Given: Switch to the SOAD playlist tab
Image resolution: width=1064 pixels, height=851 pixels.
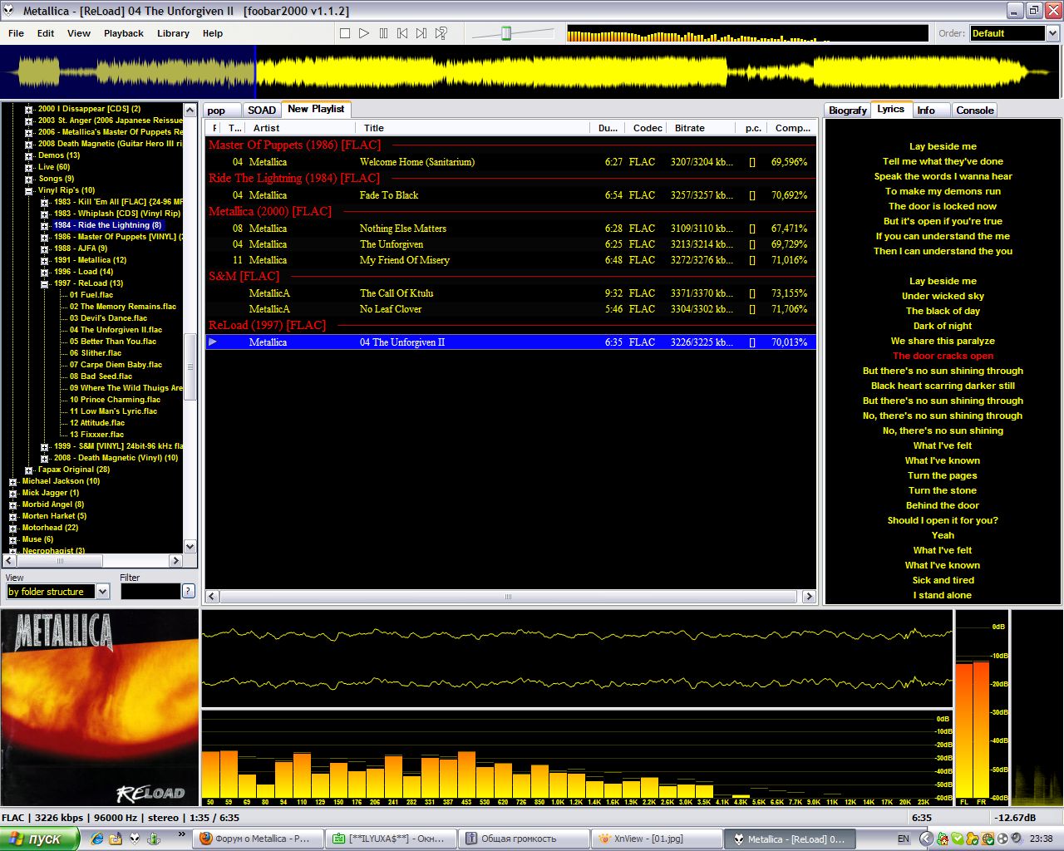Looking at the screenshot, I should pyautogui.click(x=261, y=110).
